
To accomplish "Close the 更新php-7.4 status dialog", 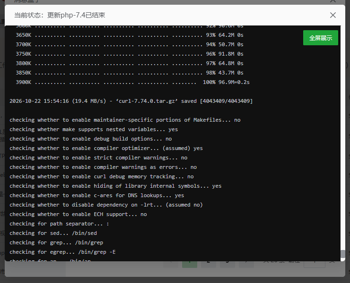I will pos(333,15).
